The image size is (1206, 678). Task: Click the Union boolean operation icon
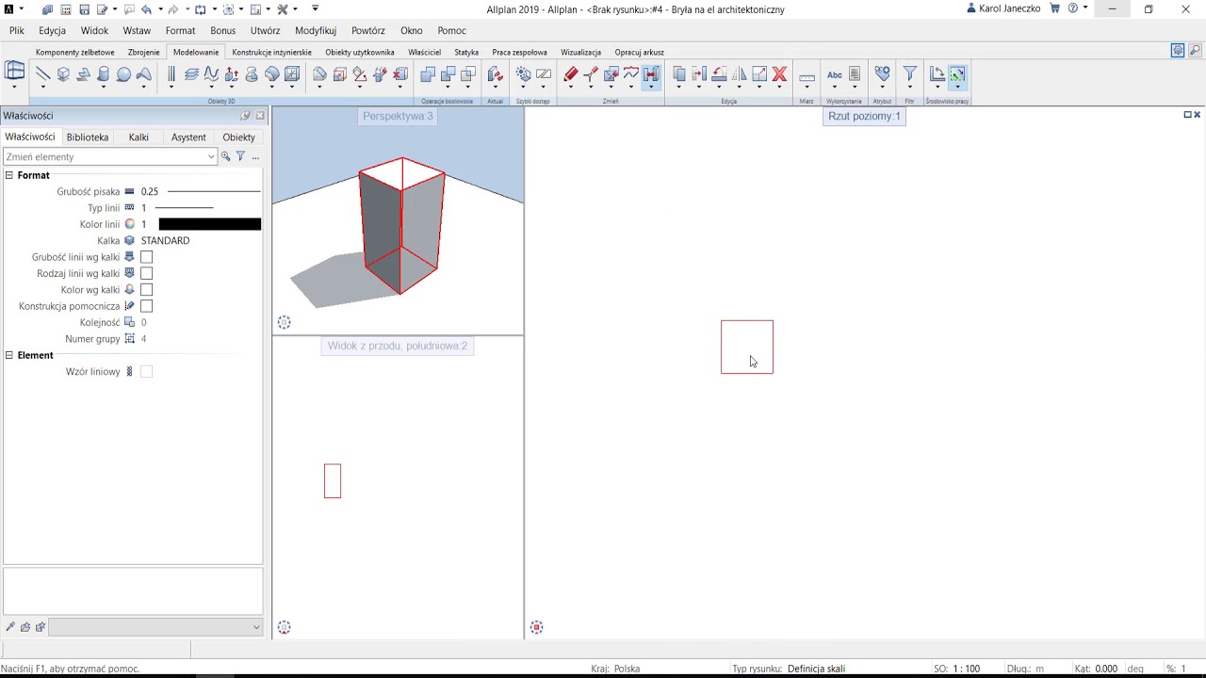pos(428,74)
